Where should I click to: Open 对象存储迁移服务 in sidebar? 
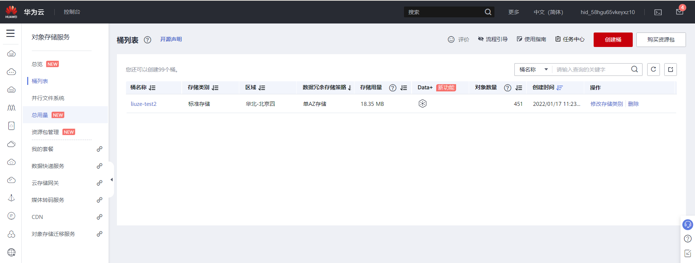(x=53, y=234)
